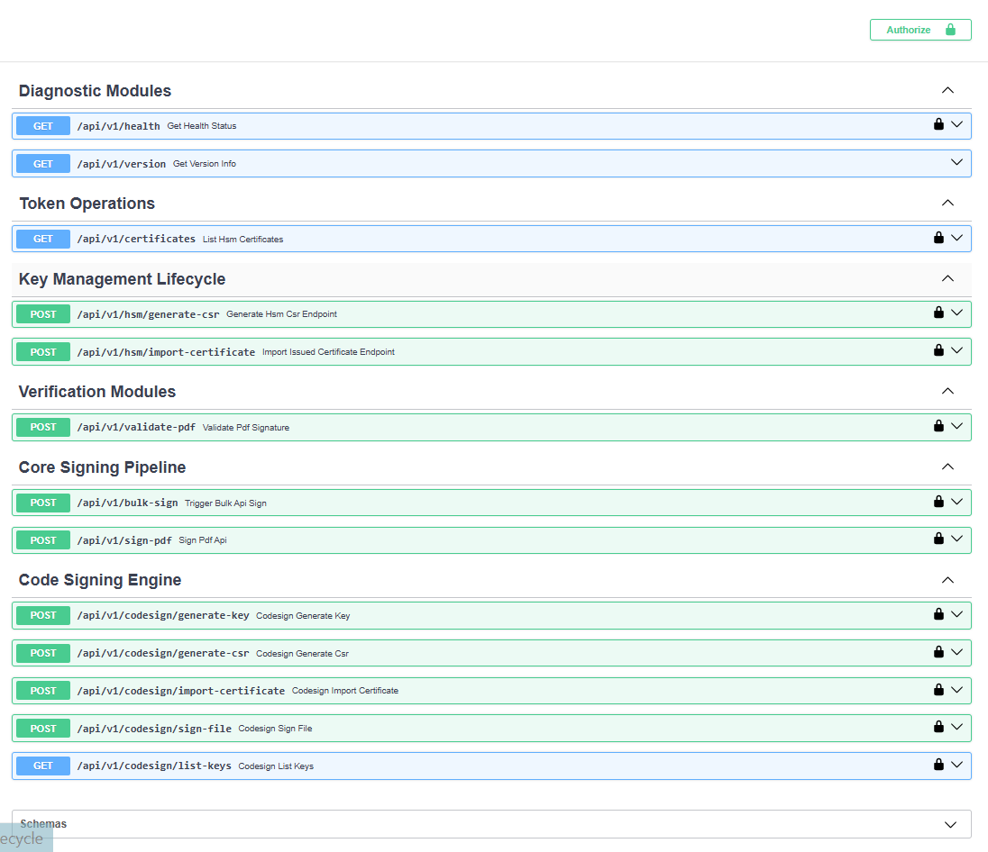Click 'Trigger Bulk Api Sign' description text
Viewport: 988px width, 852px height.
pyautogui.click(x=225, y=503)
